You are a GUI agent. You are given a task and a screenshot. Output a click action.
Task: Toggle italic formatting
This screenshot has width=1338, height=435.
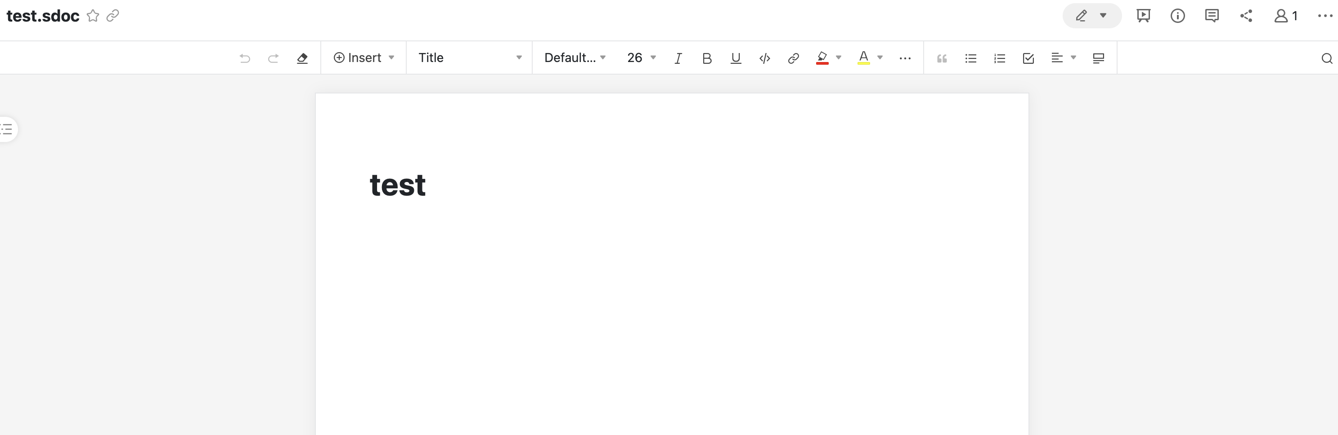(678, 58)
